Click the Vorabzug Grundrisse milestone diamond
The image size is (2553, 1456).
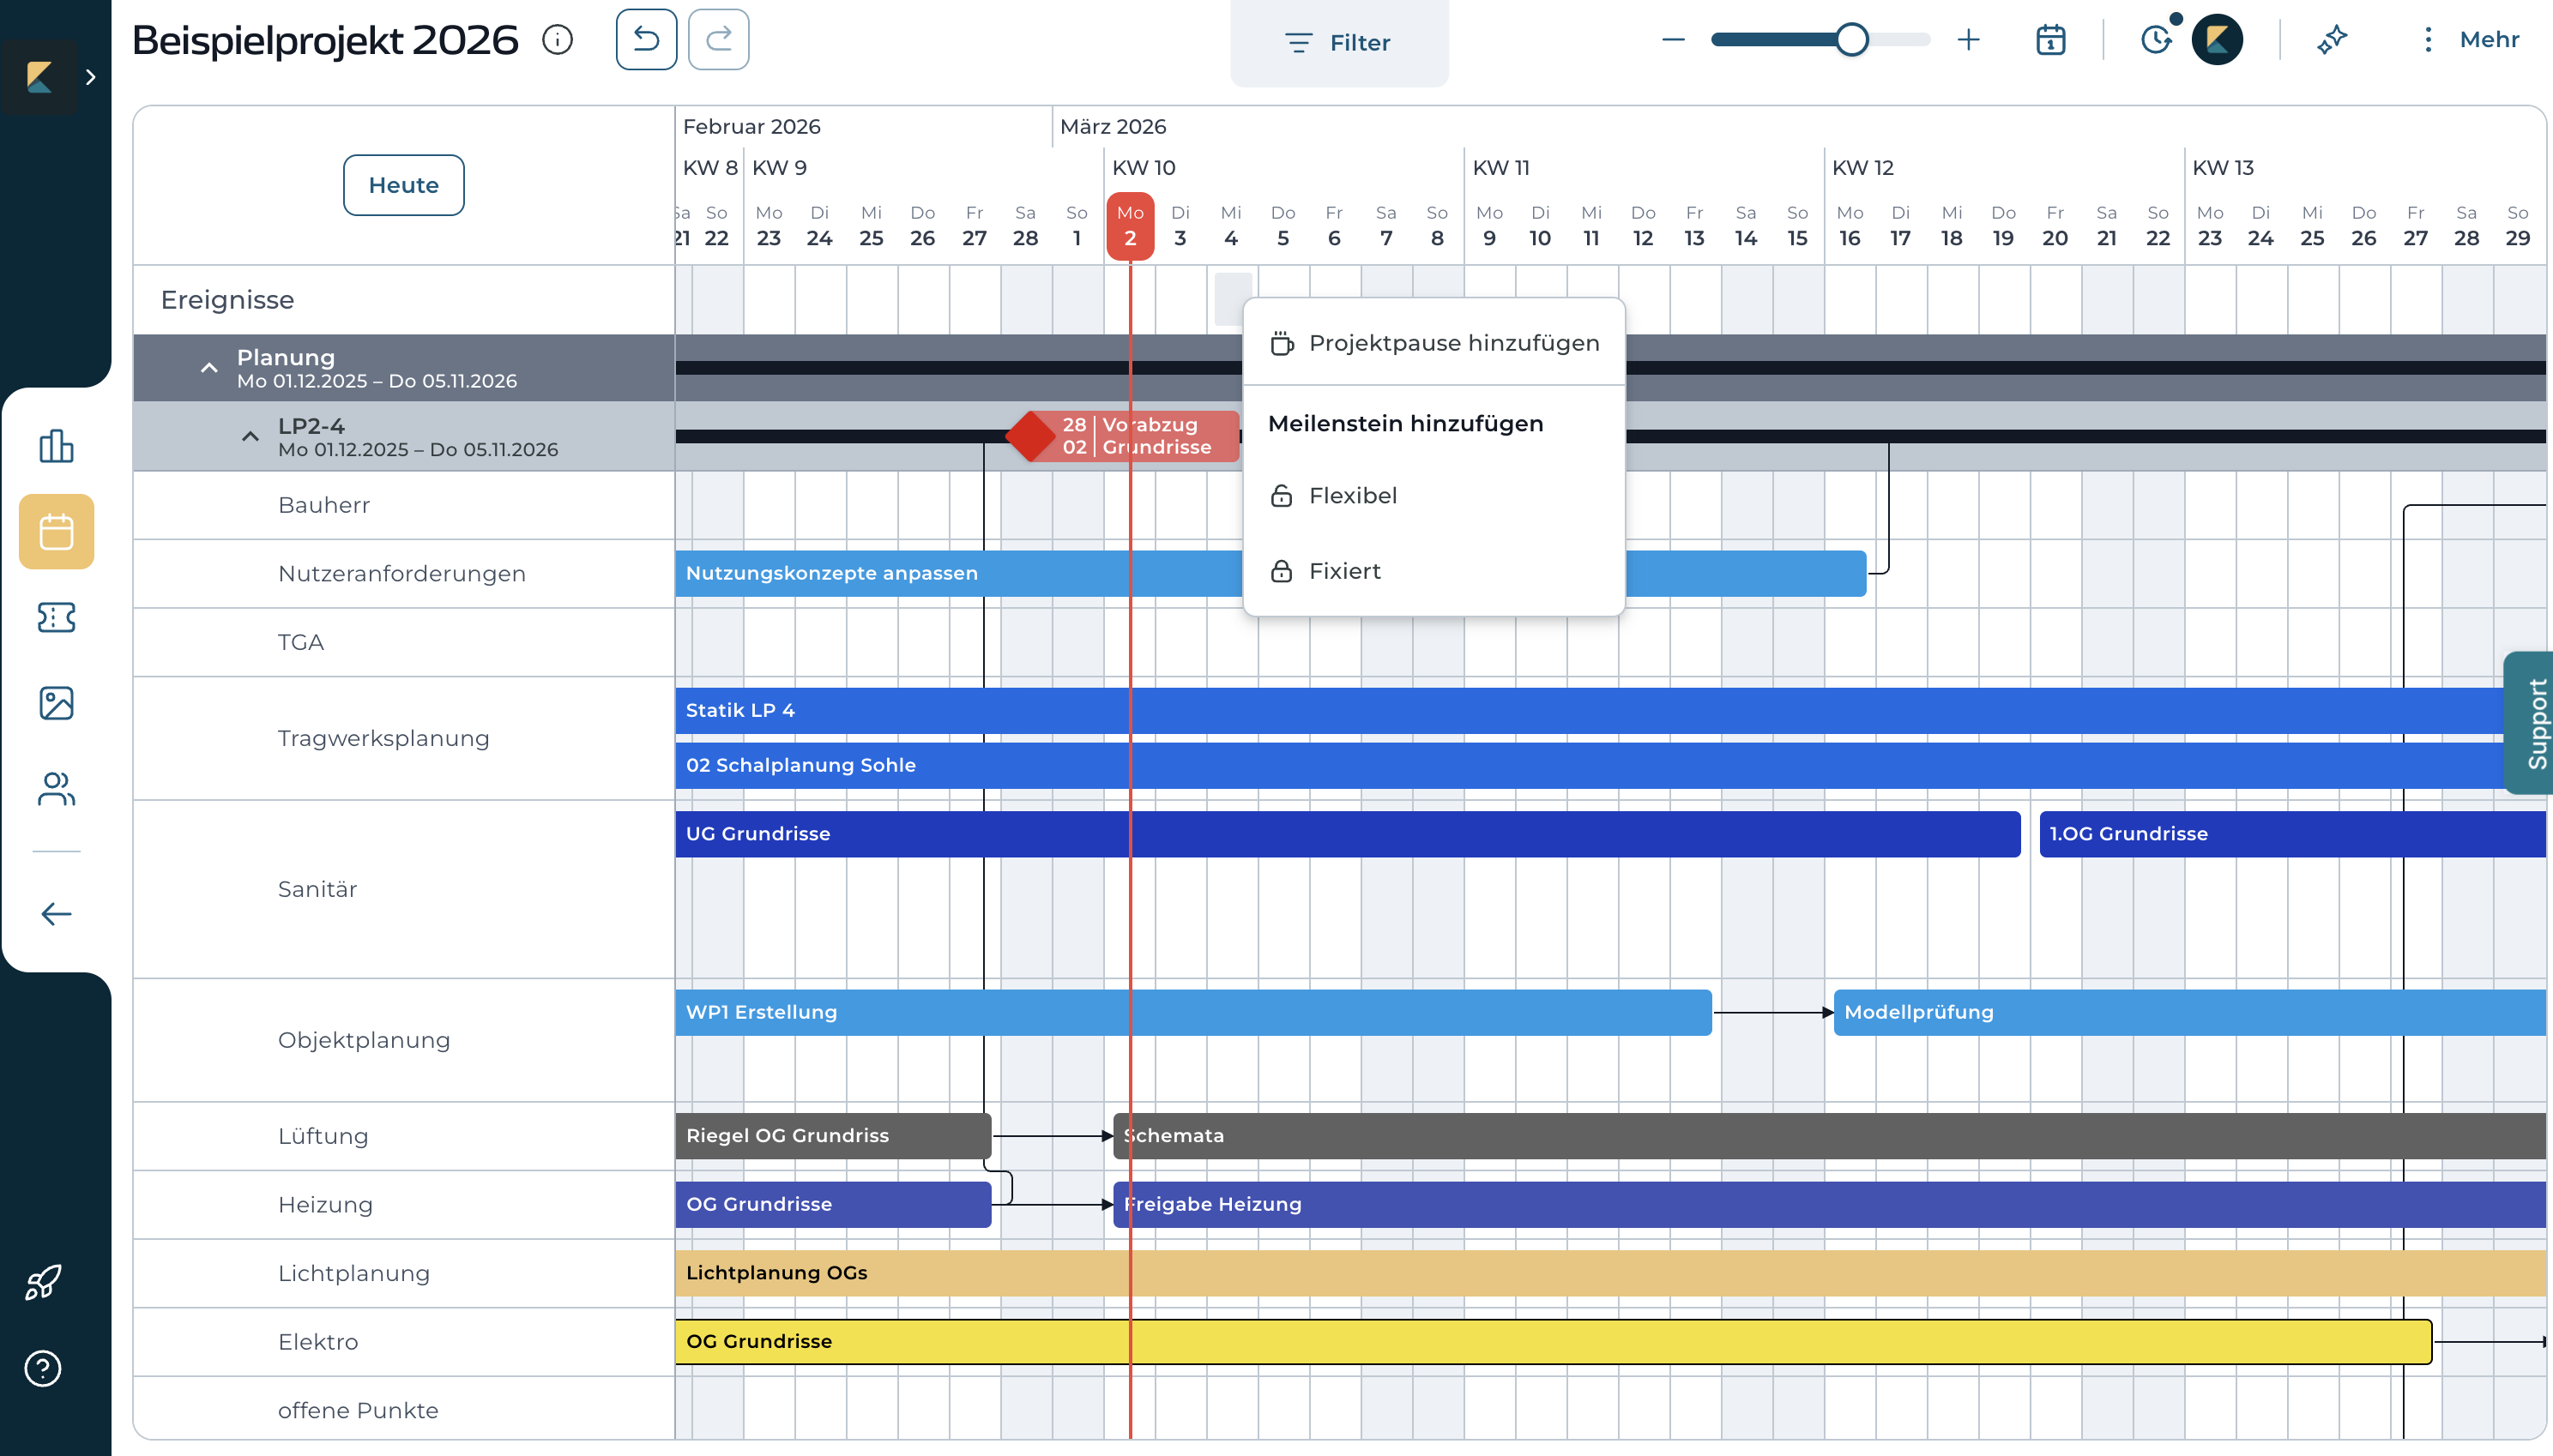pos(1029,436)
